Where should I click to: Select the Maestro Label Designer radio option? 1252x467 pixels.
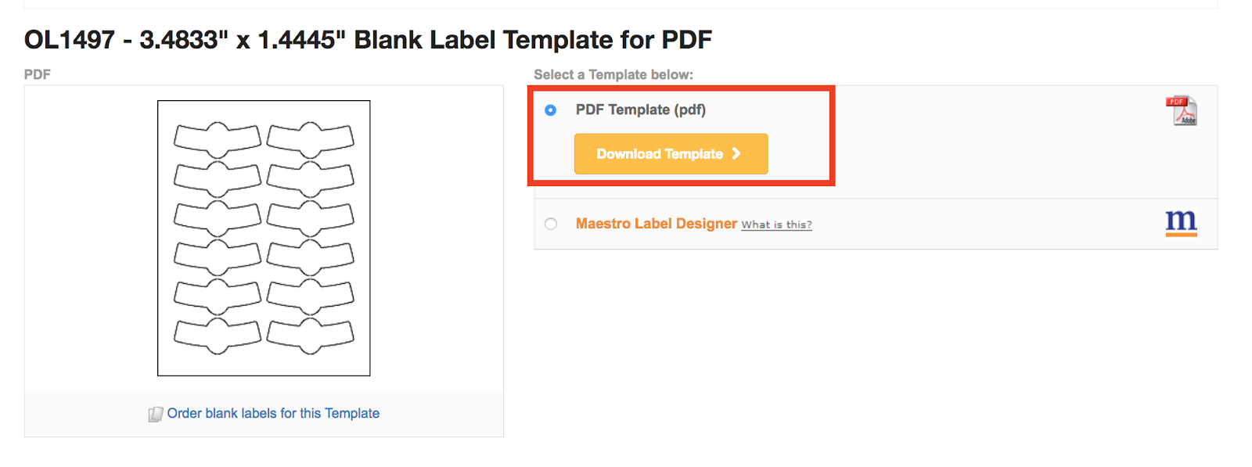[551, 224]
